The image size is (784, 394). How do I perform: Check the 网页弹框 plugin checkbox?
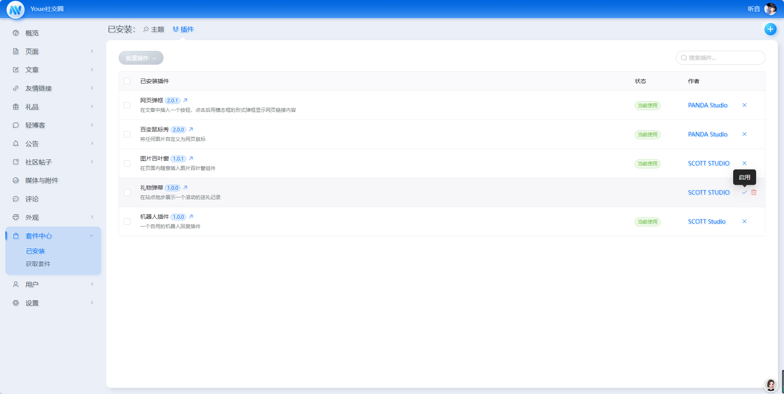(x=127, y=105)
